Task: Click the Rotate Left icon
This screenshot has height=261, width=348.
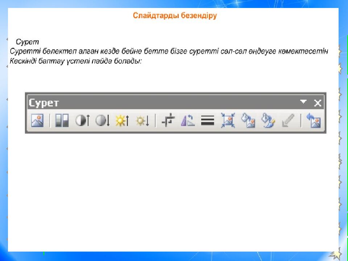Action: click(x=188, y=121)
